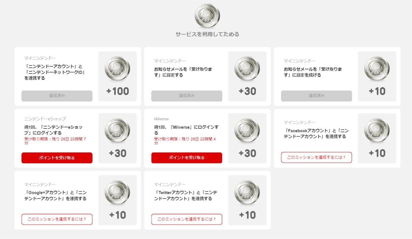Viewport: 412px width, 239px height.
Task: Click coin icon on the eShop login mission
Action: point(117,130)
